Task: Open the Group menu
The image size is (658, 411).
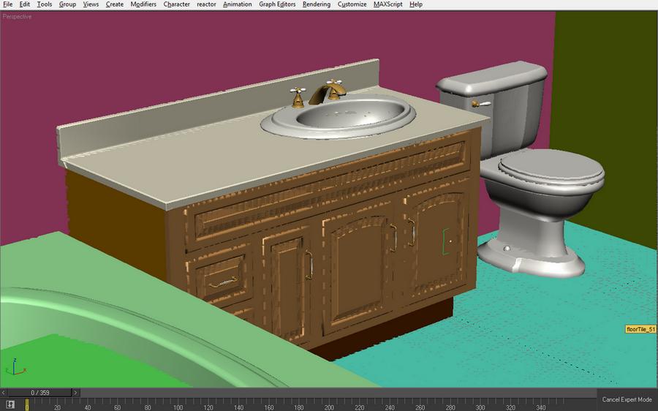Action: (x=67, y=4)
